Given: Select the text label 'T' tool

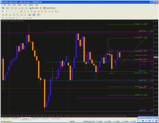Looking at the screenshot, I should click(x=32, y=11).
